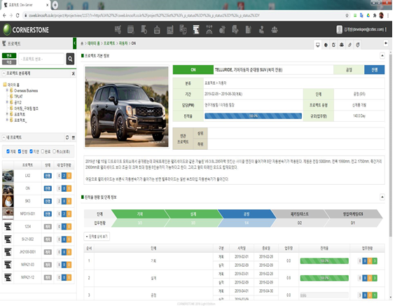Click the list-view icon beside 내 프로젝트 refresh
This screenshot has height=306, width=395.
(74, 137)
